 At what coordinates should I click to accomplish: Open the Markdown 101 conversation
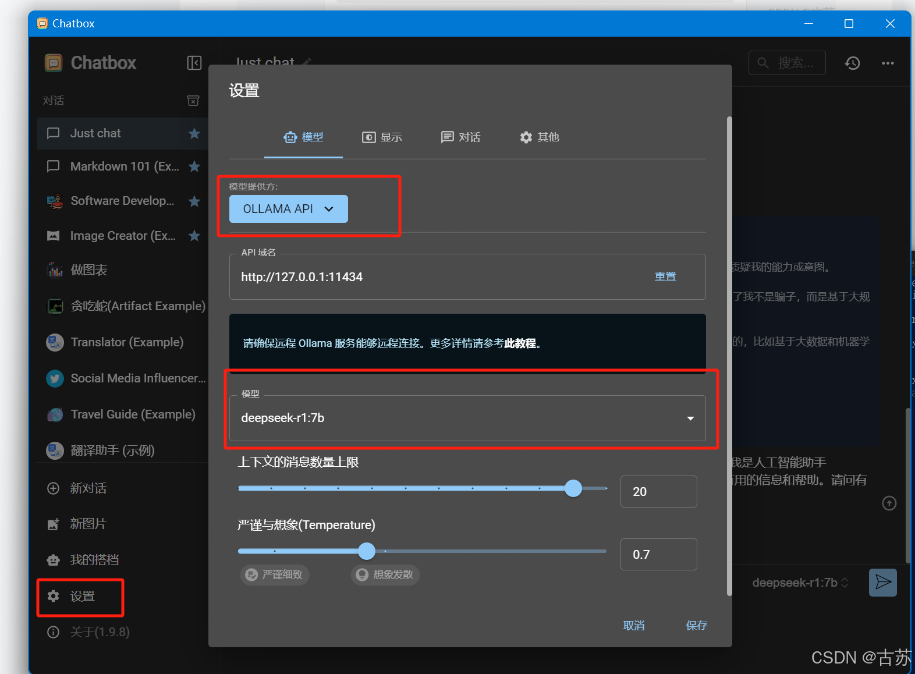122,166
